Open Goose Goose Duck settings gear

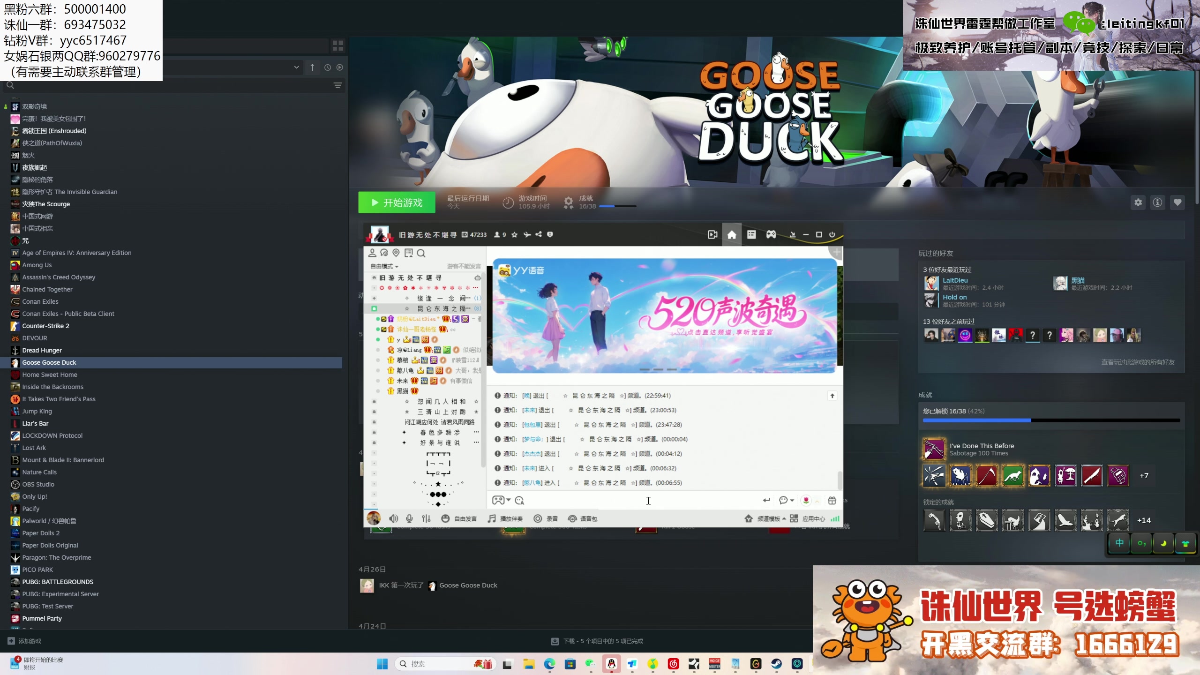pyautogui.click(x=1138, y=202)
